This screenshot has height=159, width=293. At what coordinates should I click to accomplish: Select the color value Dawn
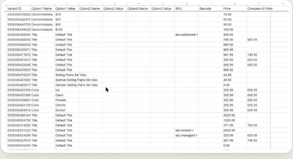pyautogui.click(x=67, y=95)
